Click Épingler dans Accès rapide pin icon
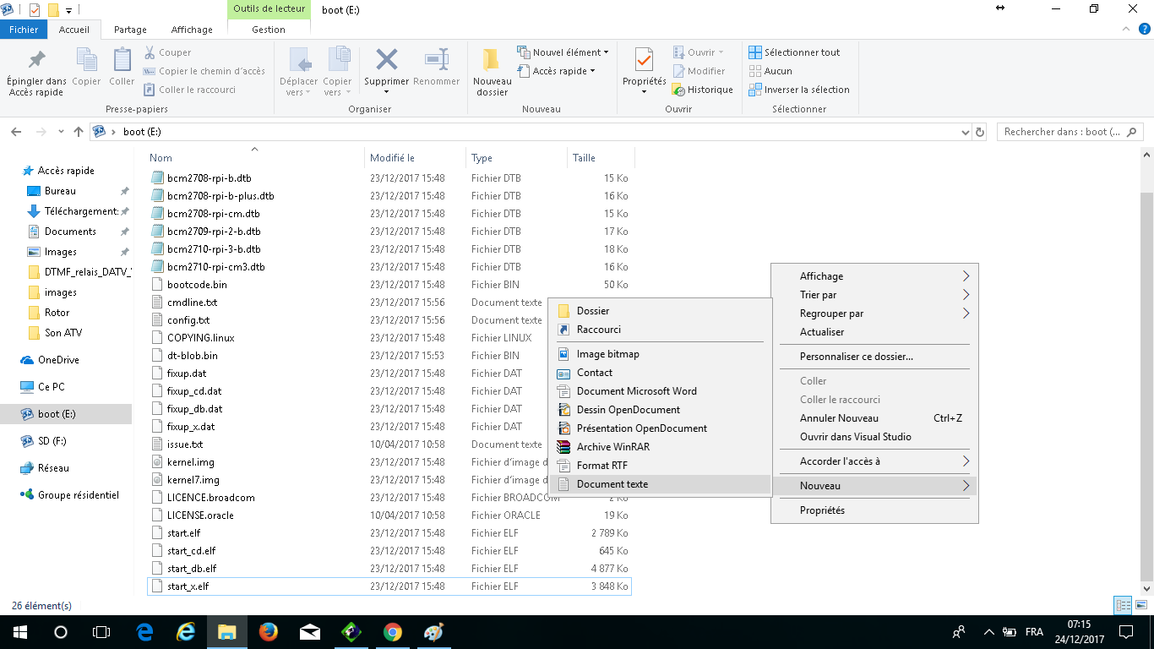 (x=36, y=60)
